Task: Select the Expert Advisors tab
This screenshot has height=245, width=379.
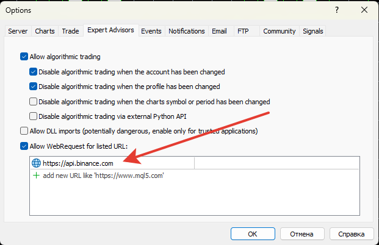Action: [x=111, y=30]
